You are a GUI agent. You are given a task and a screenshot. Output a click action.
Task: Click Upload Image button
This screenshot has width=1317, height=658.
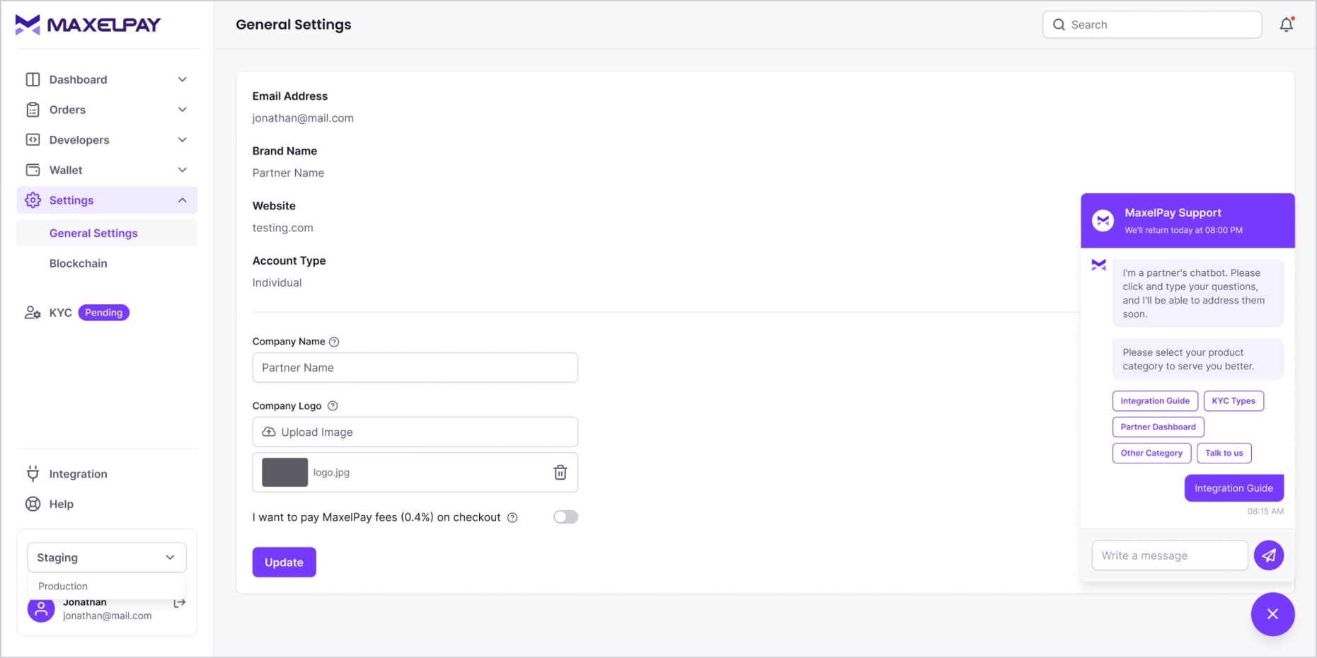(415, 432)
